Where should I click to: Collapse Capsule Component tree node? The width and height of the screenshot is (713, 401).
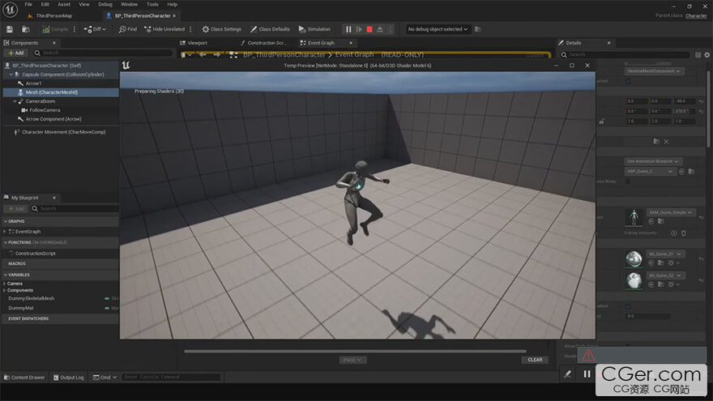(11, 75)
